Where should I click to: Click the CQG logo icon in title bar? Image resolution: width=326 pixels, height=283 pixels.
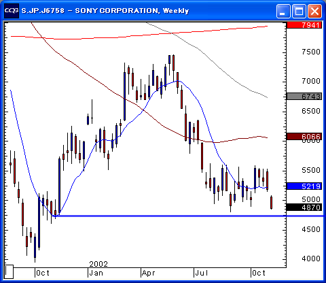pos(12,11)
